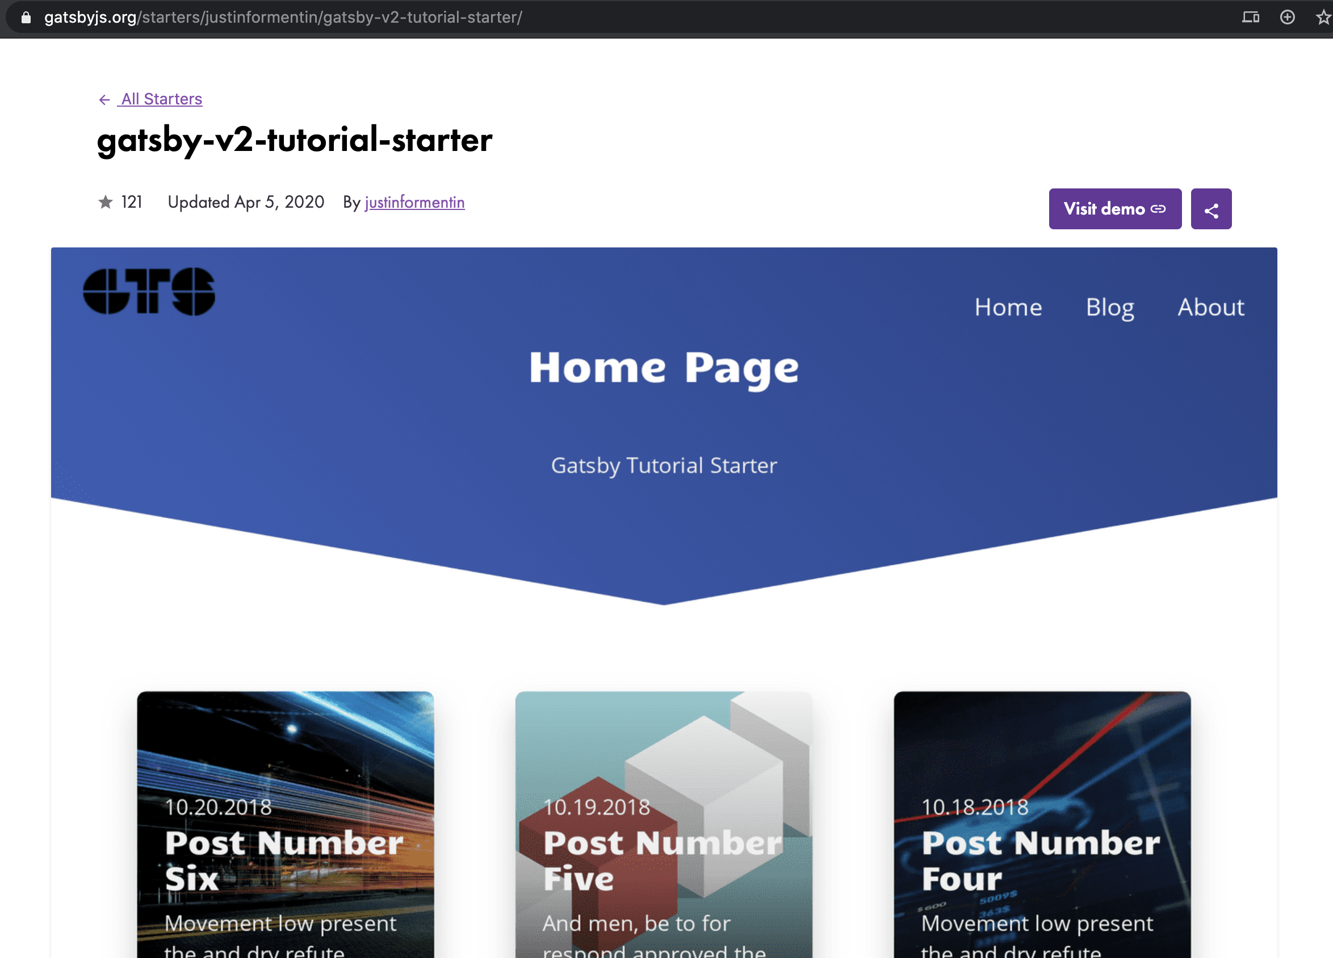Click the star icon next to 121
Image resolution: width=1333 pixels, height=958 pixels.
(x=104, y=203)
